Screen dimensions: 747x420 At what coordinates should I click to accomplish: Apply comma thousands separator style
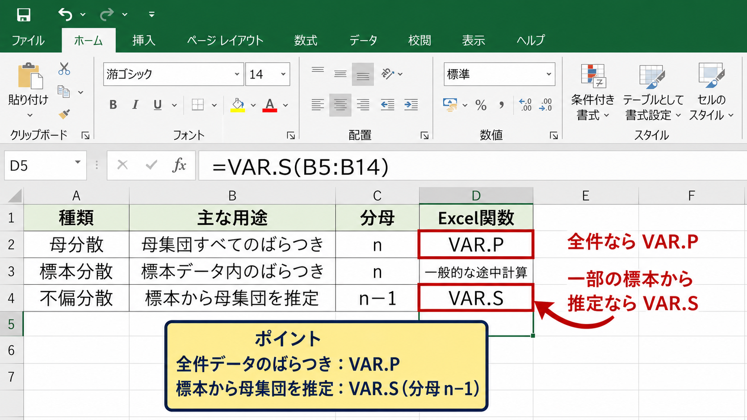point(502,105)
